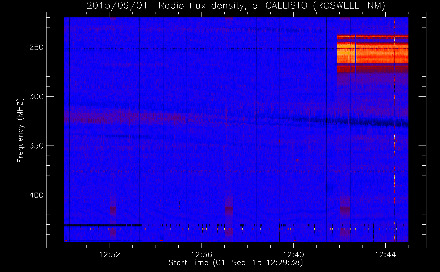The height and width of the screenshot is (272, 440).
Task: Click the bright orange radio burst near 250 MHz
Action: [x=373, y=54]
